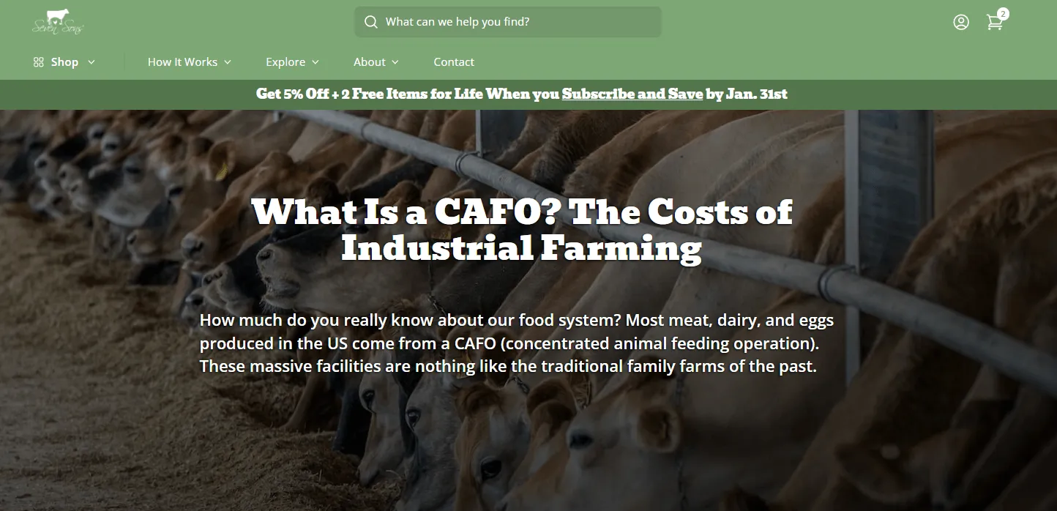Expand the About dropdown chevron
This screenshot has height=511, width=1057.
click(x=395, y=62)
